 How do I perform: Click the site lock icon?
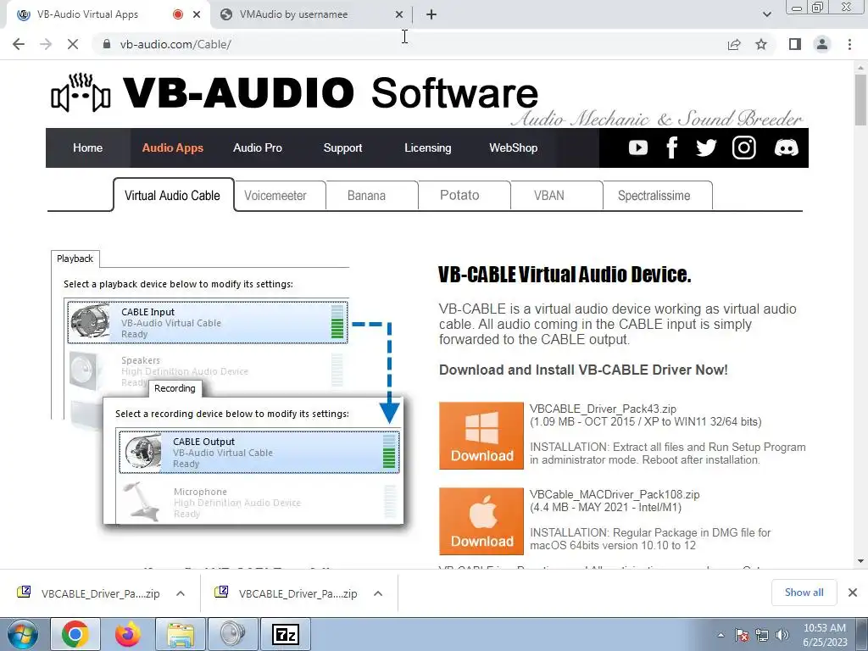coord(107,44)
